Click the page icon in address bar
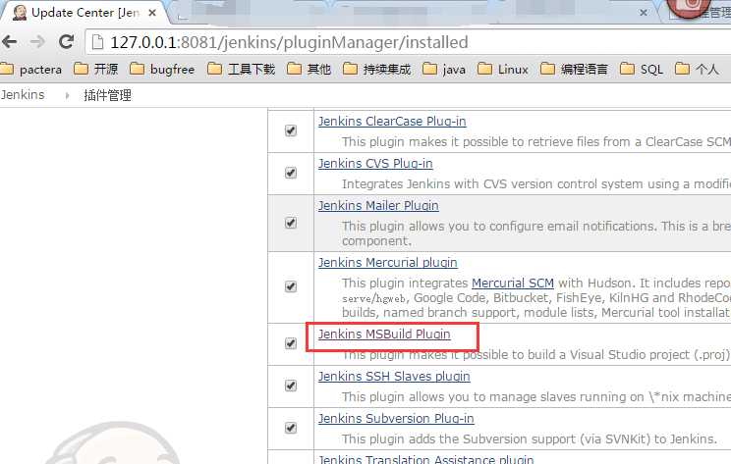This screenshot has width=731, height=464. pos(97,42)
